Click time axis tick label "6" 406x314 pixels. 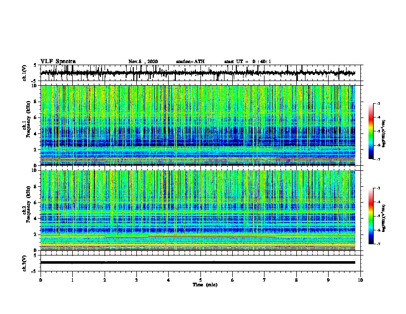click(x=233, y=280)
